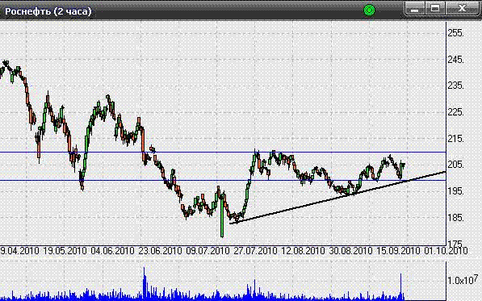Click the 27.07.2010 date label
482x301 pixels.
(255, 251)
